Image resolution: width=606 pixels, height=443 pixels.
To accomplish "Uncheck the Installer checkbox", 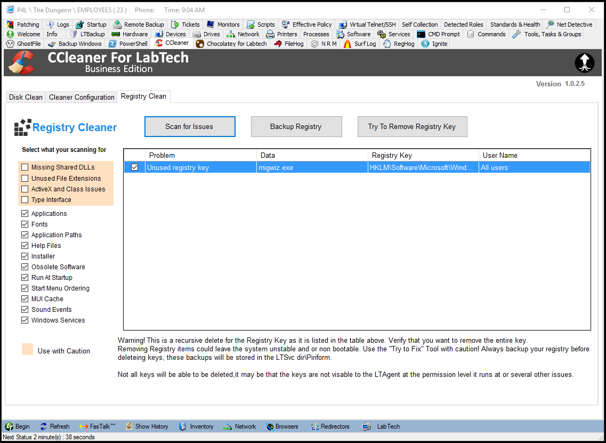I will point(25,256).
